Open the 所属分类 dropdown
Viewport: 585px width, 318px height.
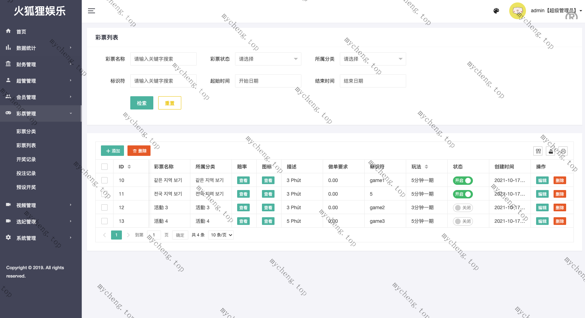(373, 59)
